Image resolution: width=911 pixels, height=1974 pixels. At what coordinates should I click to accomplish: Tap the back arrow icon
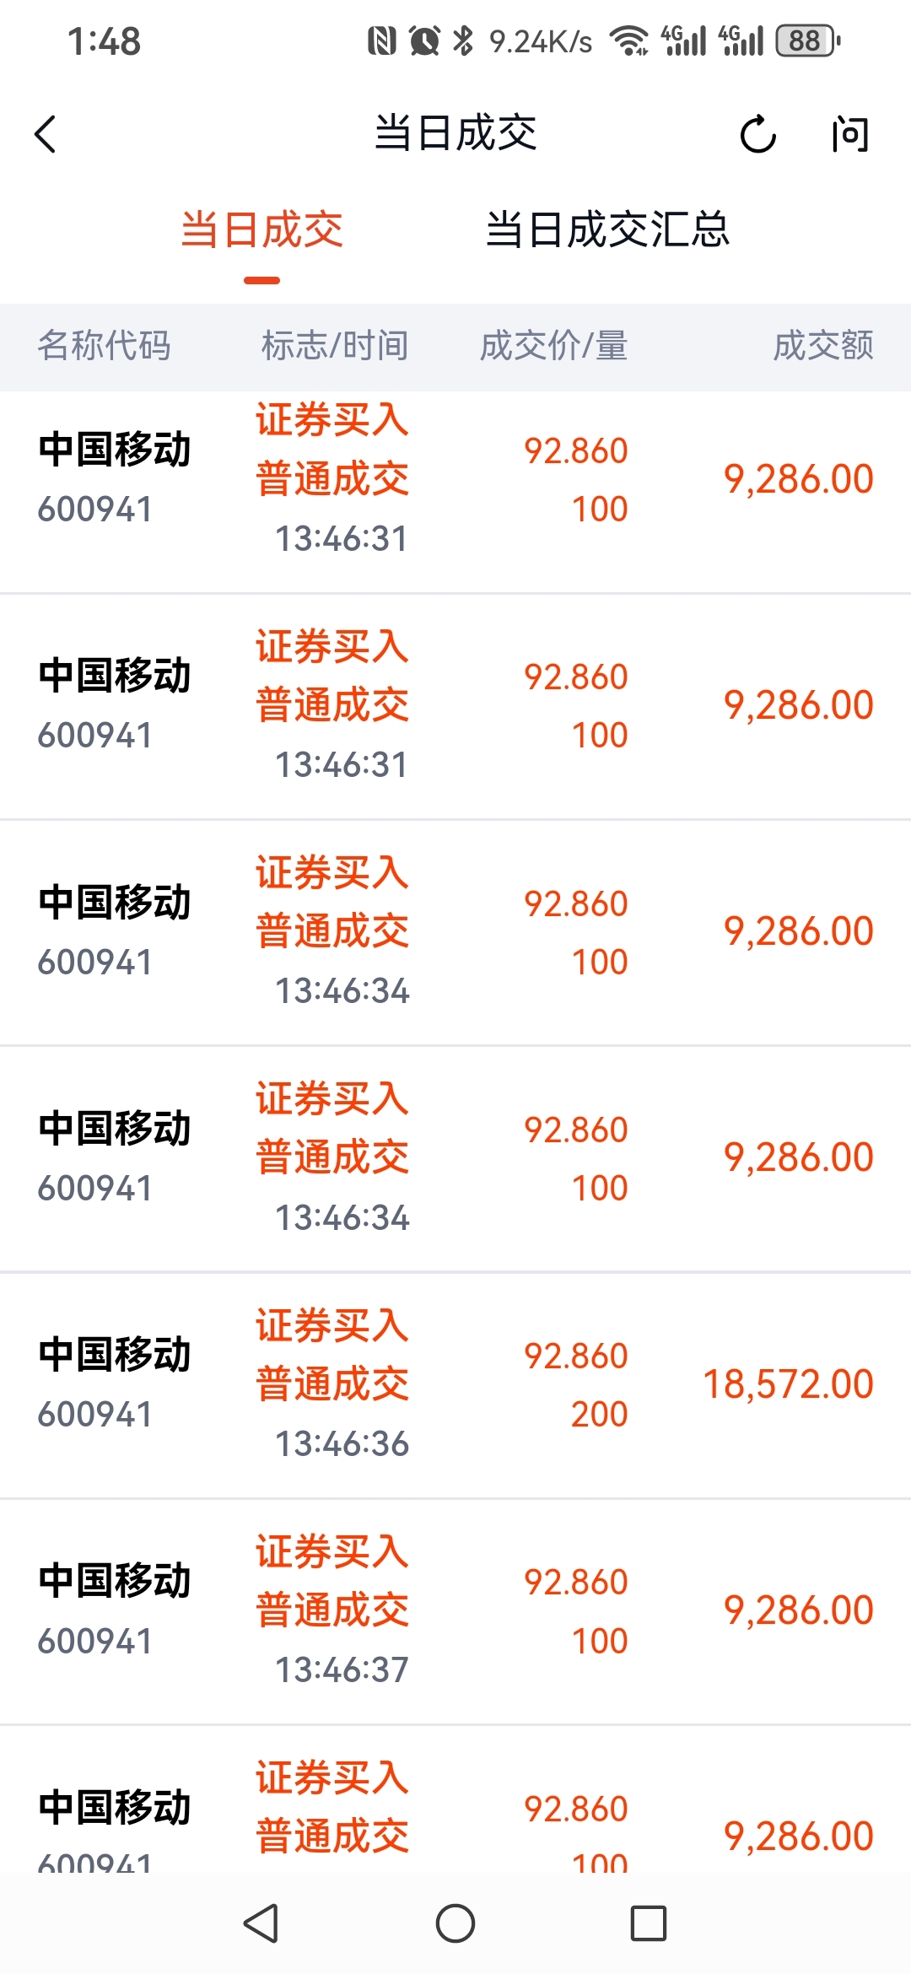46,134
